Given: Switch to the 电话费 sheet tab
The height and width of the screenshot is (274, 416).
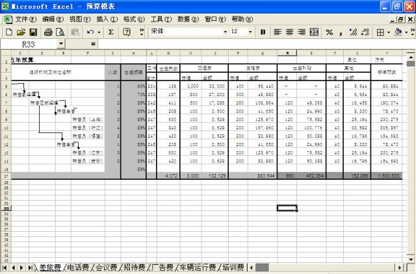Looking at the screenshot, I should tap(79, 267).
